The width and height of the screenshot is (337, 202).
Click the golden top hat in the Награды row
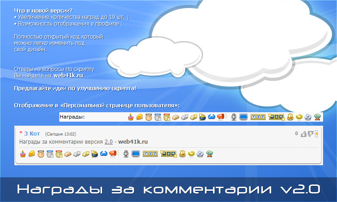pos(290,117)
